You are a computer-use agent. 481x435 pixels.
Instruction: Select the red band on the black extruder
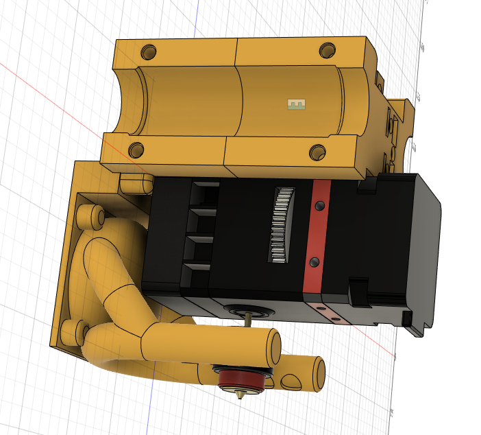pyautogui.click(x=317, y=237)
